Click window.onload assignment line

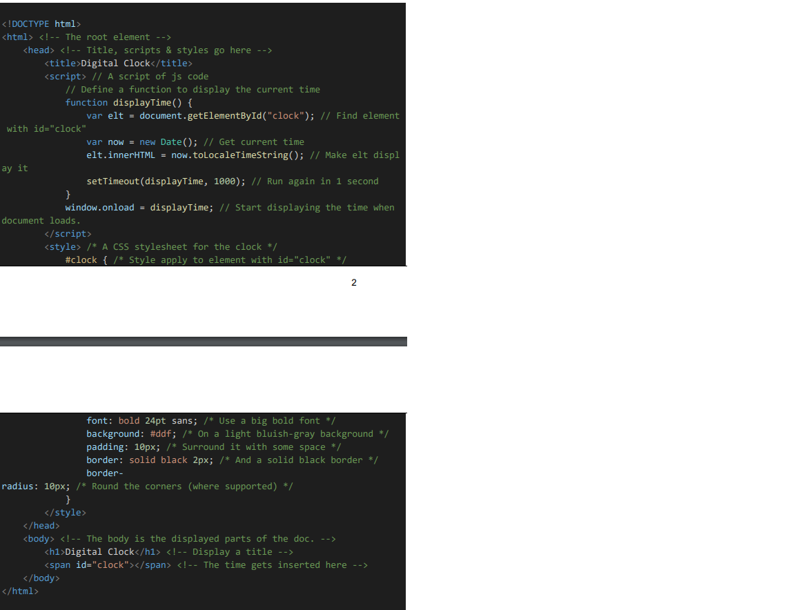230,208
